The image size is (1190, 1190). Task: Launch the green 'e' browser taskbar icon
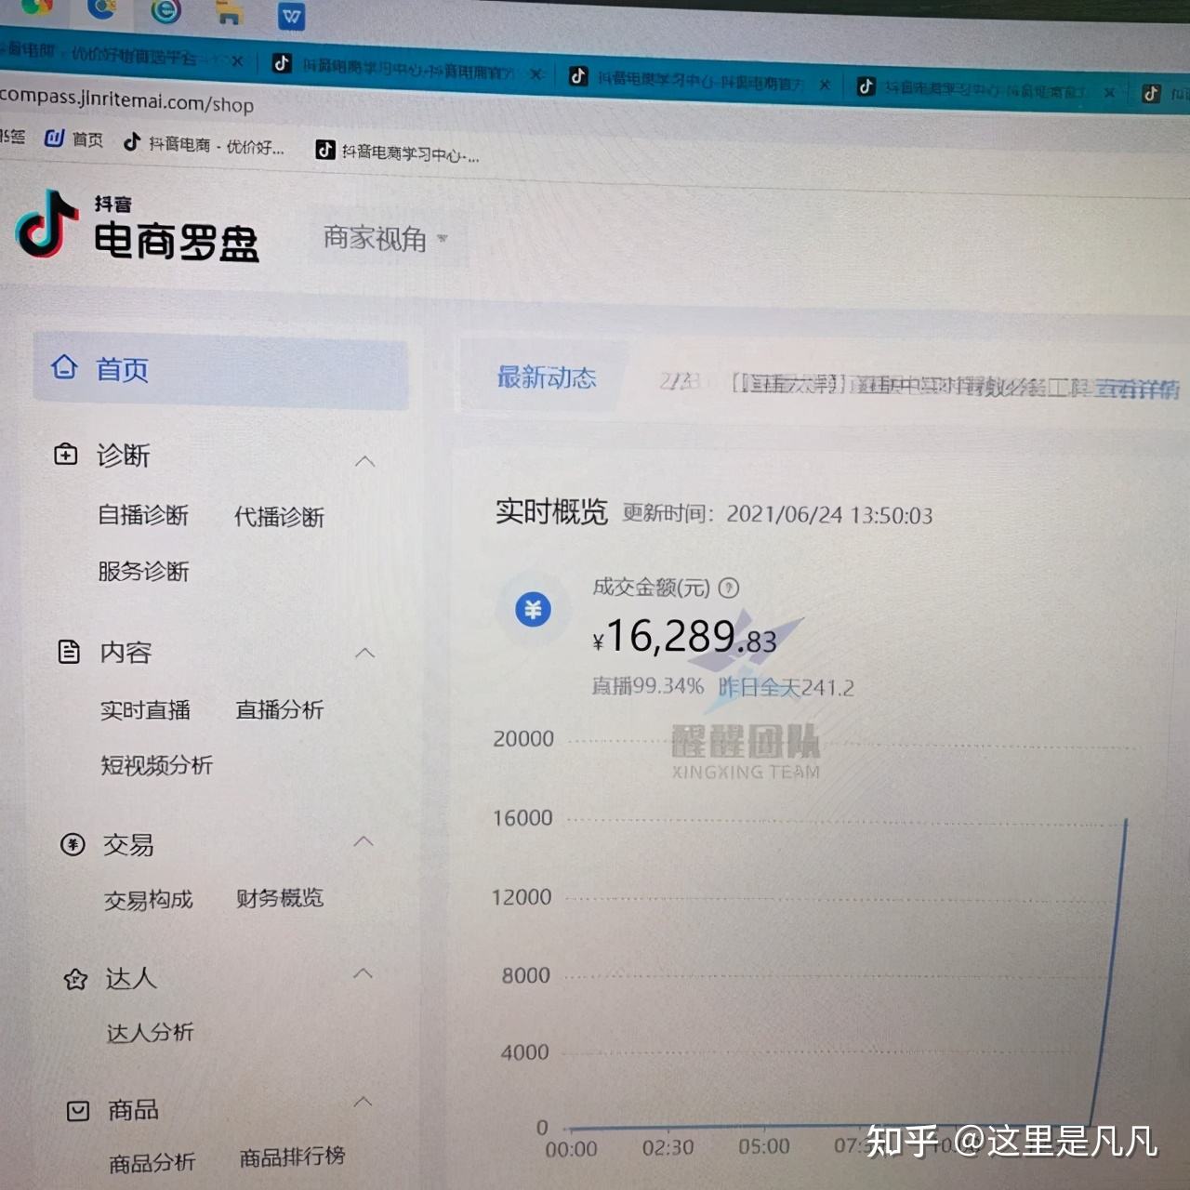165,11
